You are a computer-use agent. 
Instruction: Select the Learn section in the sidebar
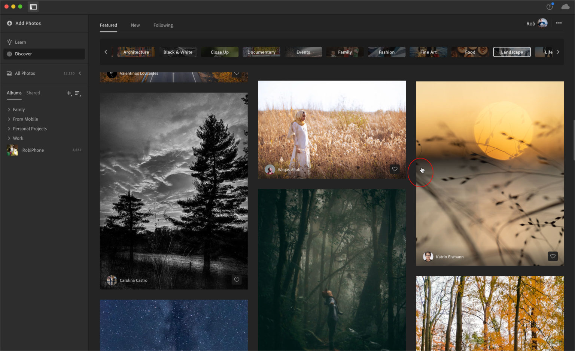coord(20,42)
